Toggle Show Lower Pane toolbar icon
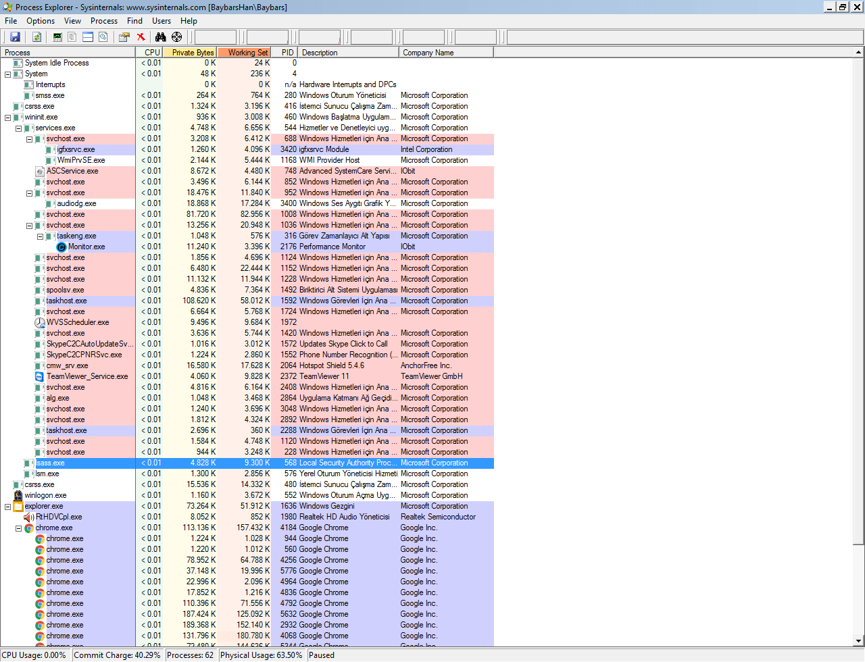This screenshot has width=865, height=662. click(88, 37)
